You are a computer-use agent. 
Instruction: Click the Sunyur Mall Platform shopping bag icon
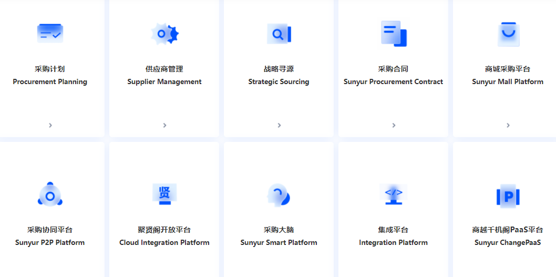[x=508, y=34]
